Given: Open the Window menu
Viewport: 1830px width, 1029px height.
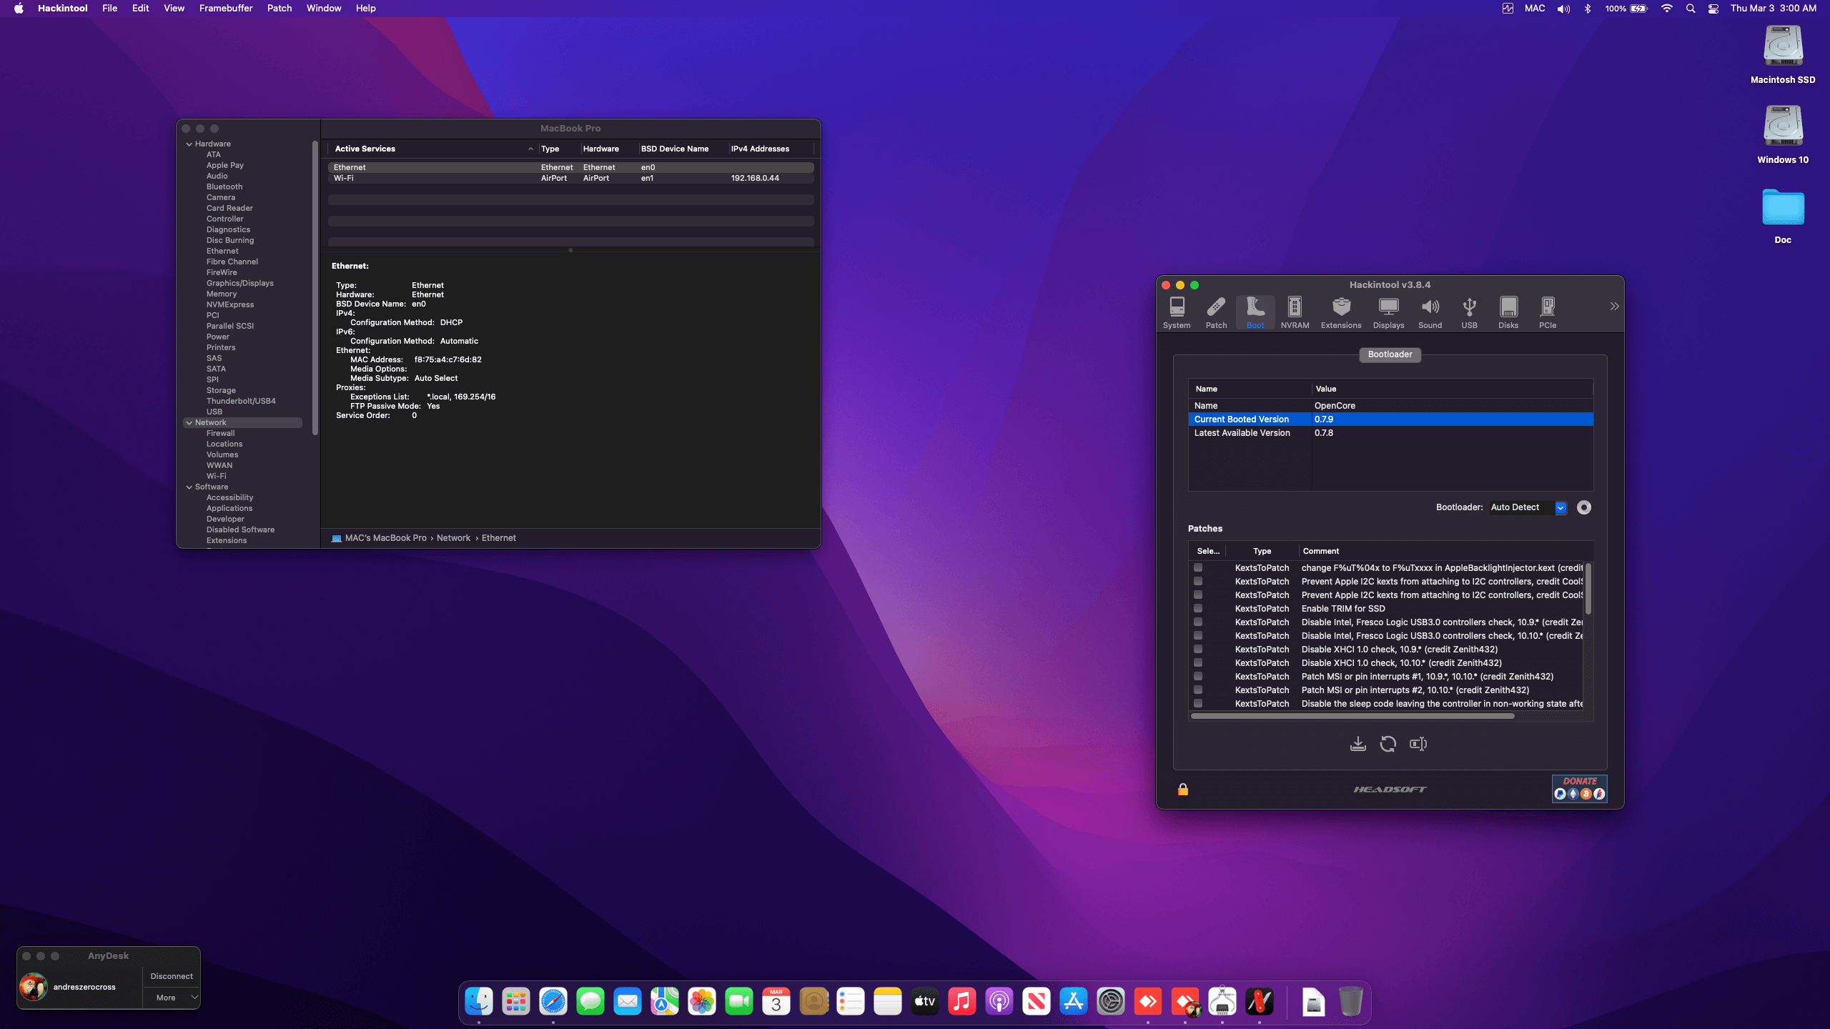Looking at the screenshot, I should click(x=324, y=9).
